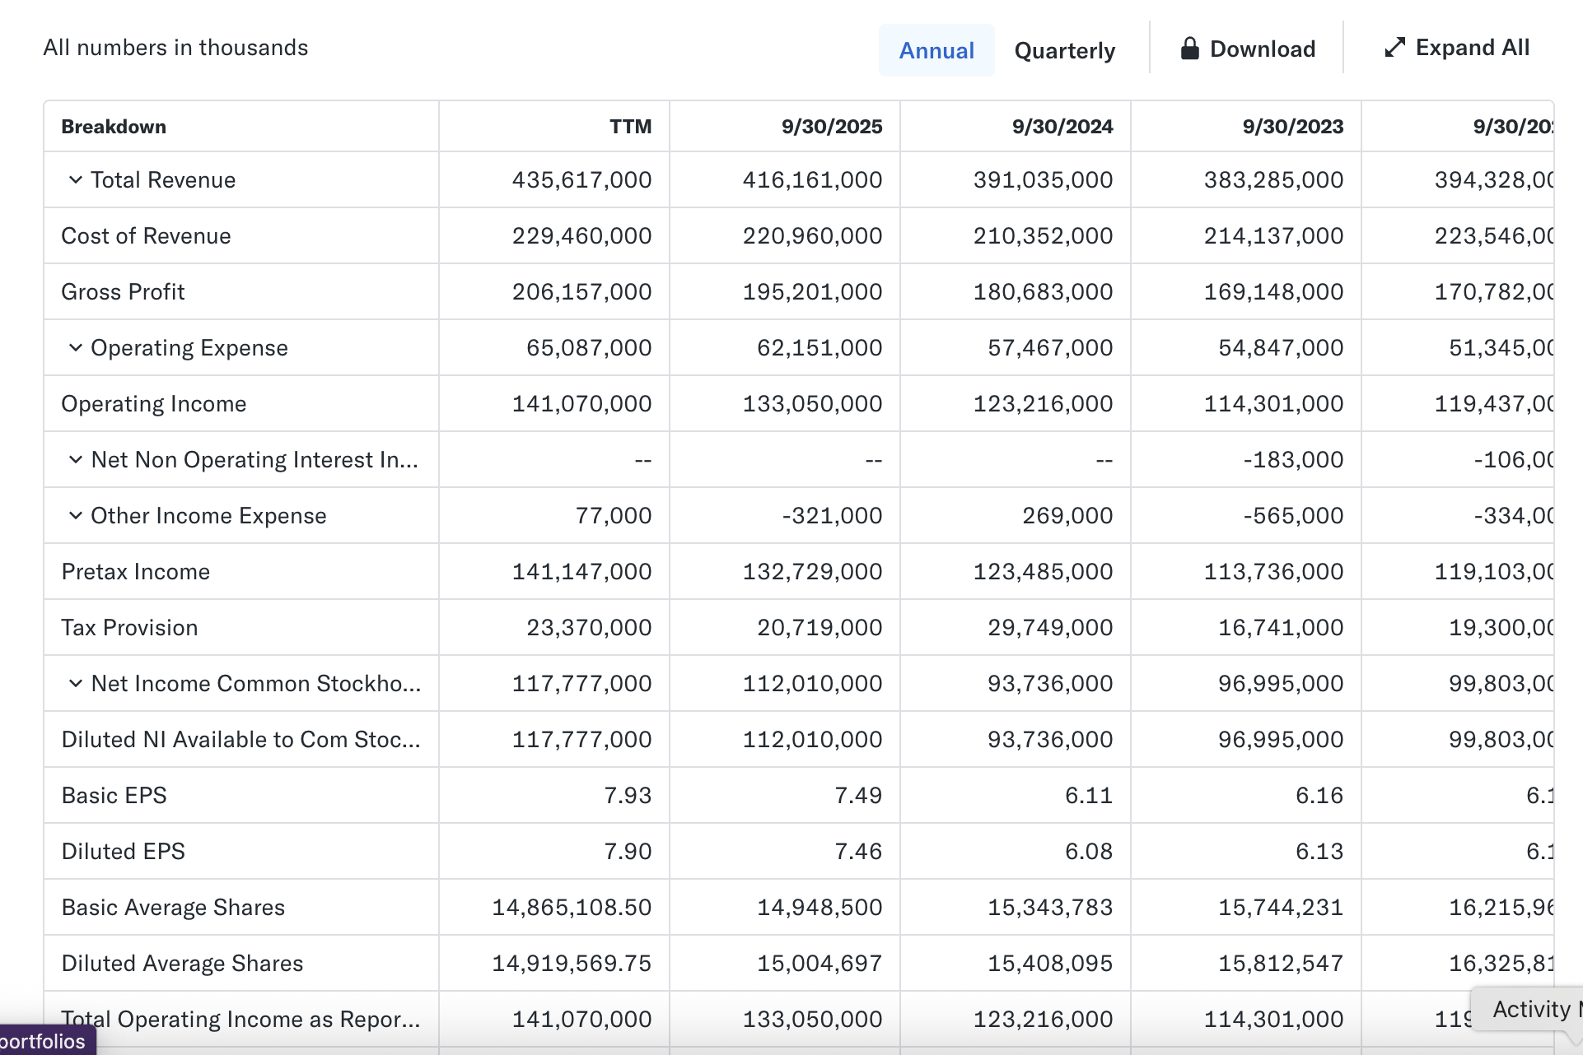
Task: Open the Activity panel tab
Action: coord(1532,1009)
